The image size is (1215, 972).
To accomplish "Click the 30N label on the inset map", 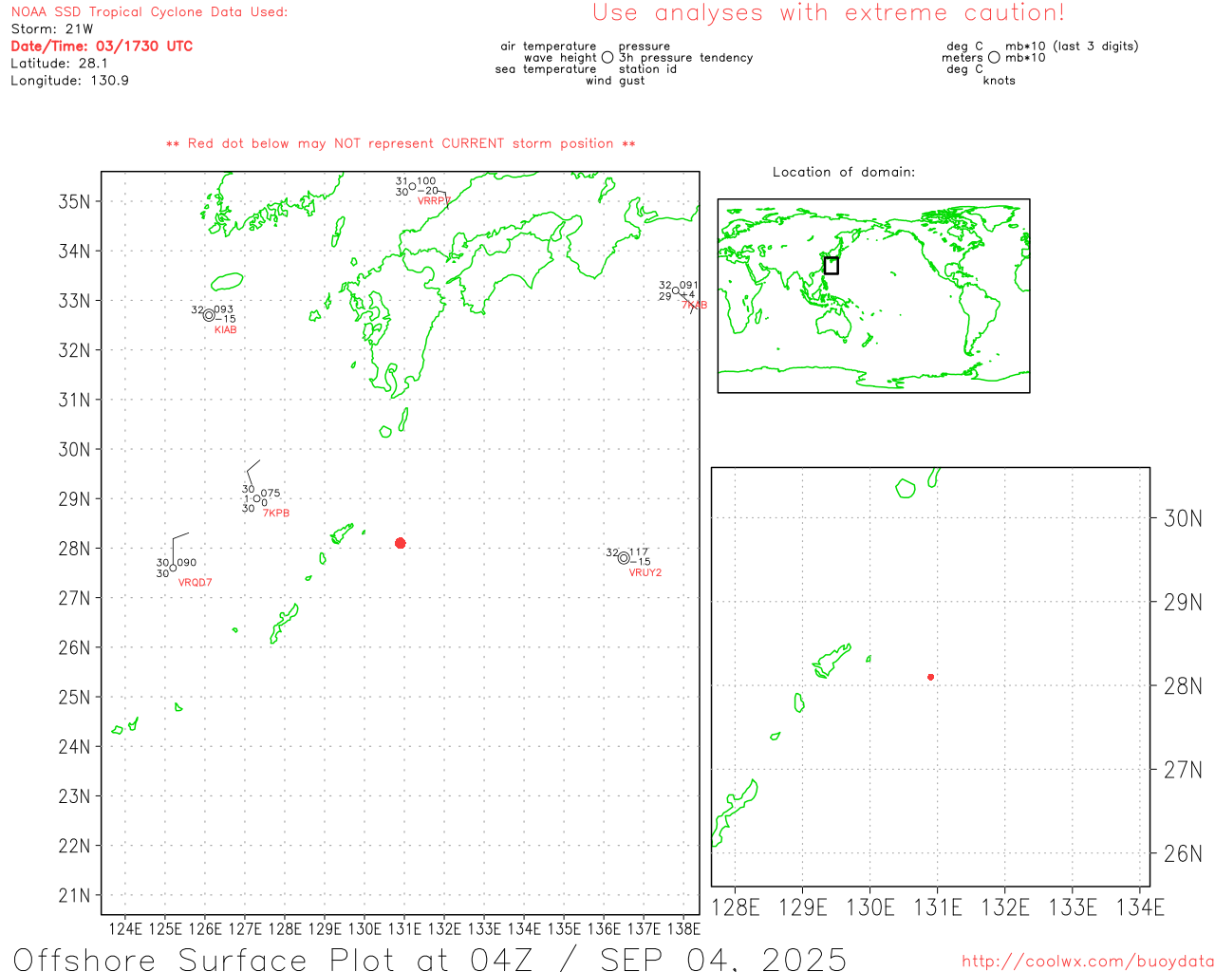I will (x=1183, y=518).
